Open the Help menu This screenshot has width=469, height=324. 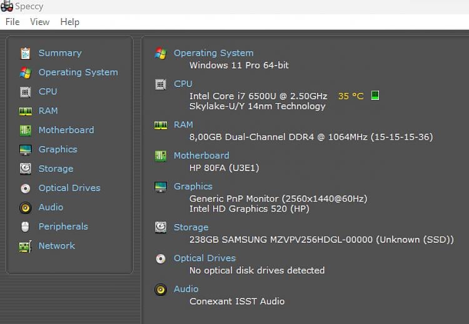tap(69, 22)
